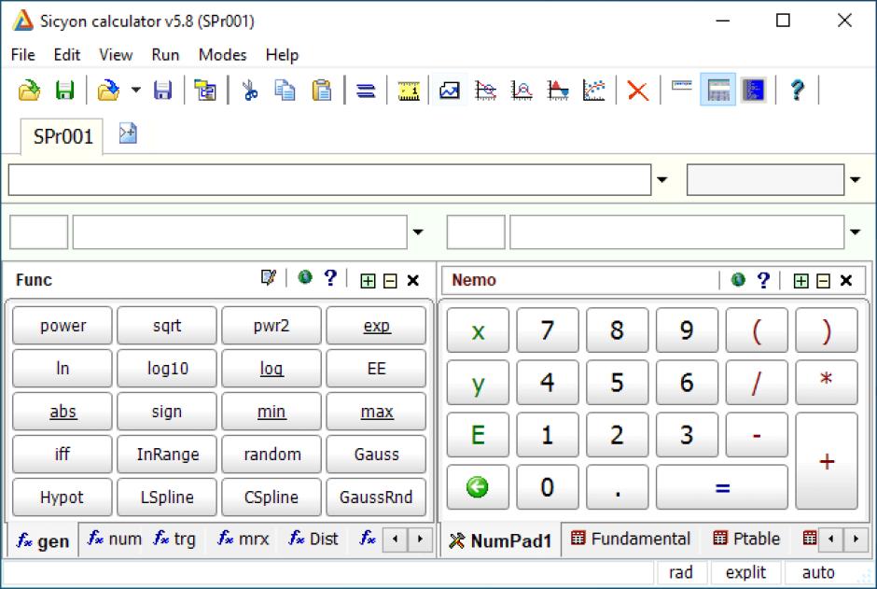Click the help question mark in Func panel

coord(330,277)
